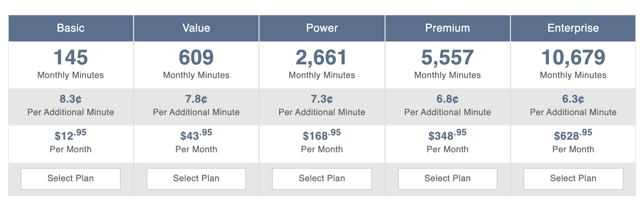The height and width of the screenshot is (203, 643).
Task: Click the 609 monthly minutes figure
Action: click(x=196, y=58)
